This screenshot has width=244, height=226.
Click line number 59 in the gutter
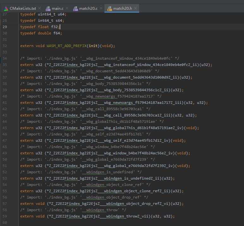pyautogui.click(x=4, y=216)
